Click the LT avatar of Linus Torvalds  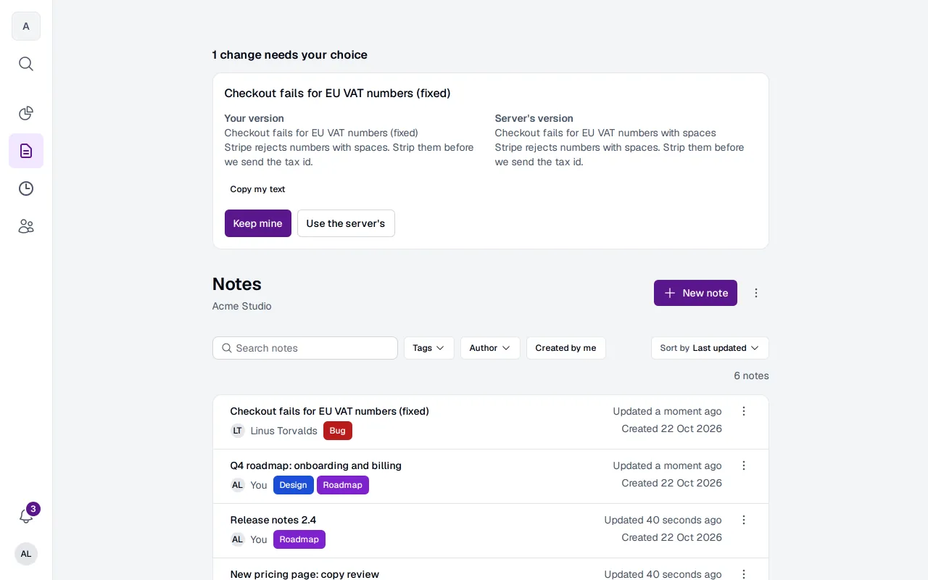[x=238, y=431]
